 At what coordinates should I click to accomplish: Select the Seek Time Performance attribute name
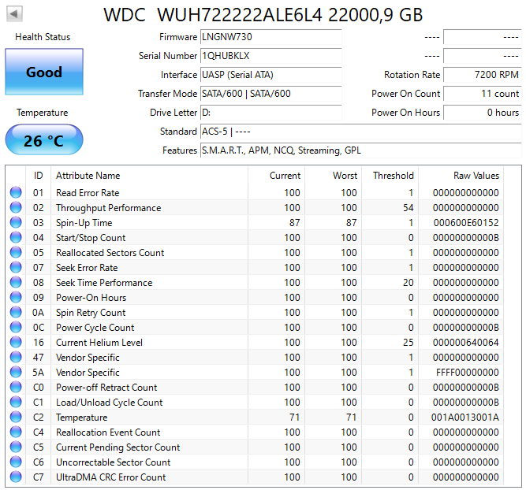point(104,283)
